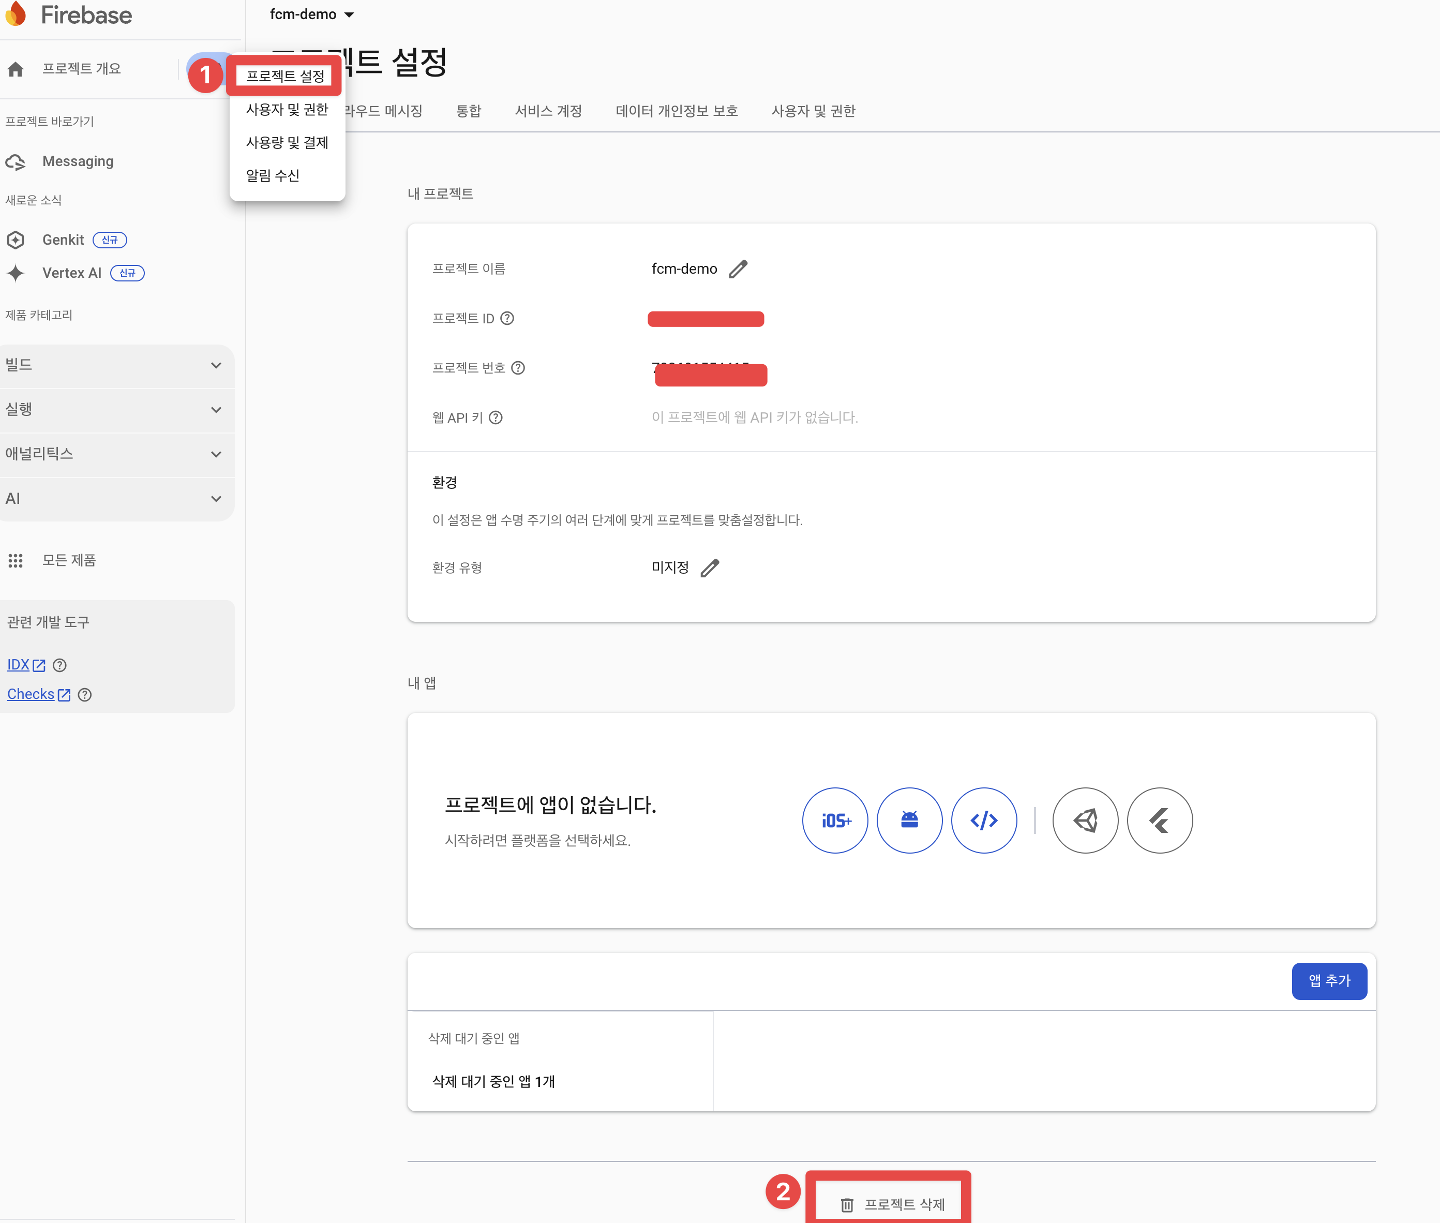Add an Android app via icon
The width and height of the screenshot is (1440, 1223).
click(x=909, y=820)
